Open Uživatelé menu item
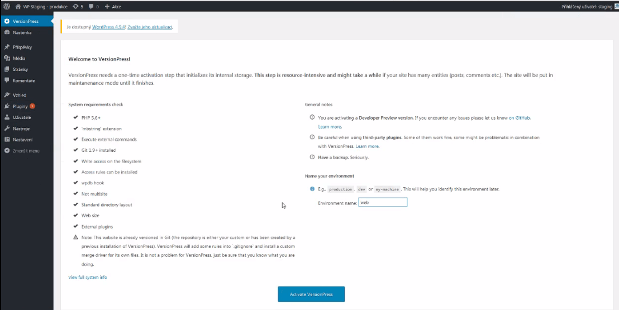This screenshot has height=310, width=619. [x=27, y=117]
